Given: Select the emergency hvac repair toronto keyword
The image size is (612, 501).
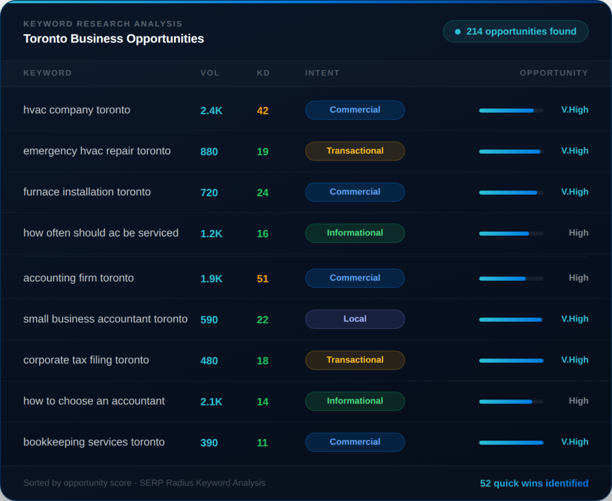Looking at the screenshot, I should [x=97, y=151].
